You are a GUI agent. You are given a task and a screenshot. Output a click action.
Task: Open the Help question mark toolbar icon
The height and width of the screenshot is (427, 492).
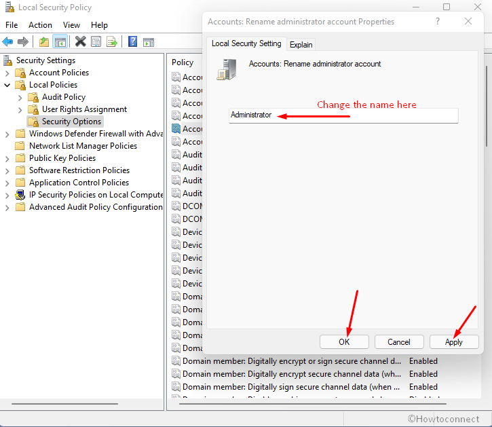133,41
